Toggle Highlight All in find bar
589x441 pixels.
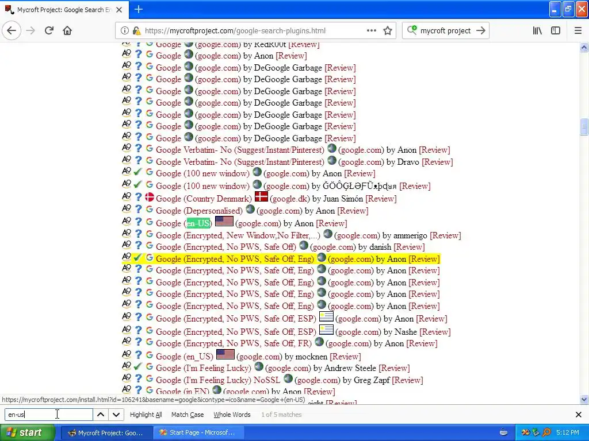[146, 415]
